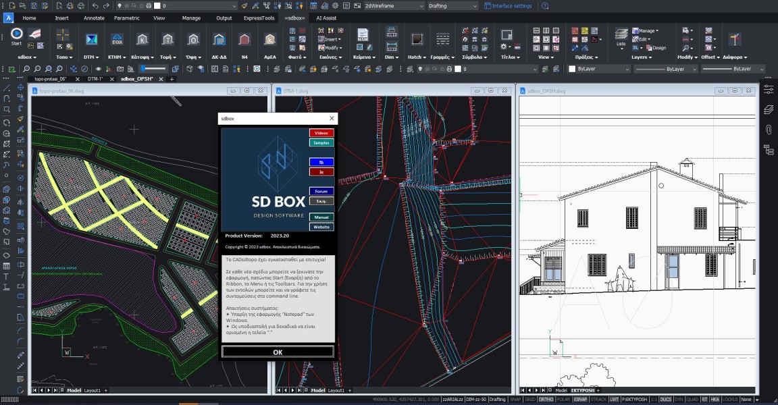Click the settings sliders icon at right panel
Screen dimensions: 778x405
click(x=769, y=90)
